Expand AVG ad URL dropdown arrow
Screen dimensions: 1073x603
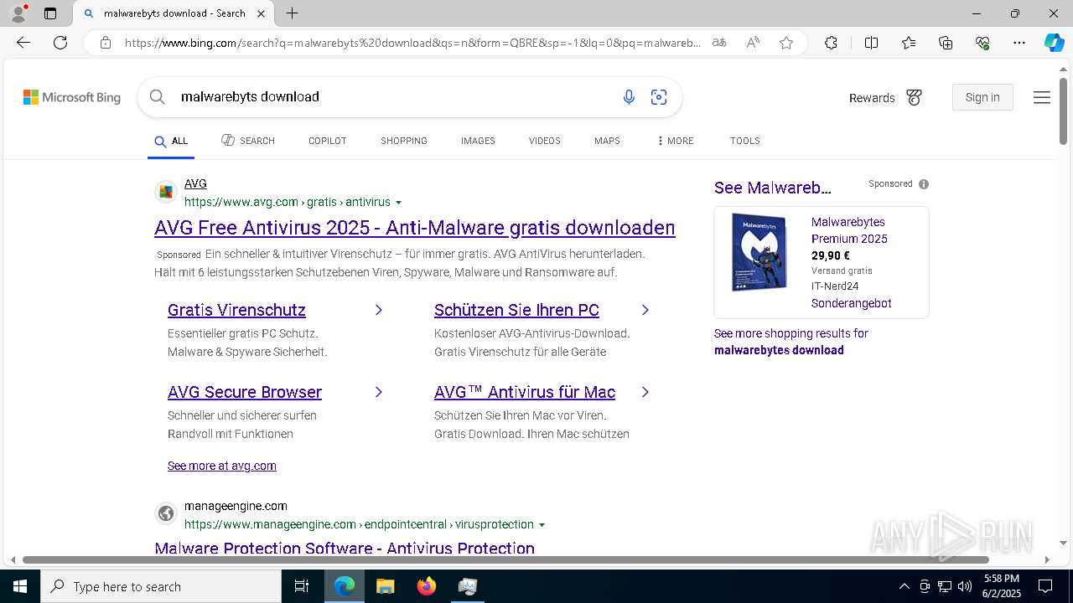click(398, 203)
